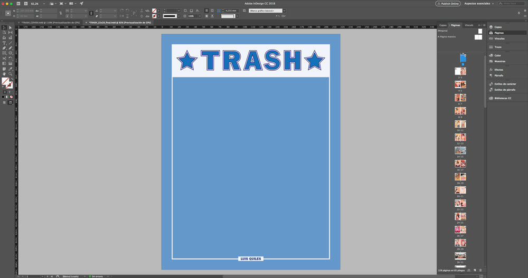
Task: Toggle Formatting affects text button
Action: click(x=10, y=92)
